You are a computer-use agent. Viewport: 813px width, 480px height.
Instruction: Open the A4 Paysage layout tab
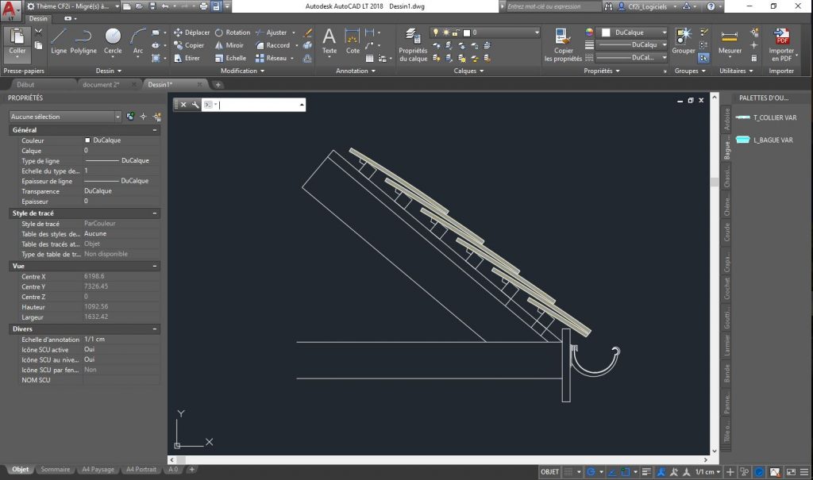coord(98,469)
